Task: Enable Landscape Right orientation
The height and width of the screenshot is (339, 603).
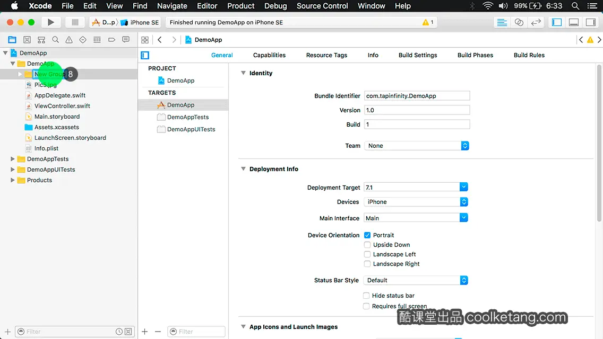Action: pyautogui.click(x=367, y=264)
